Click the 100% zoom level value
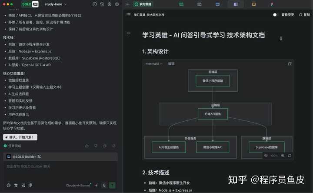The width and height of the screenshot is (313, 193). point(274,156)
